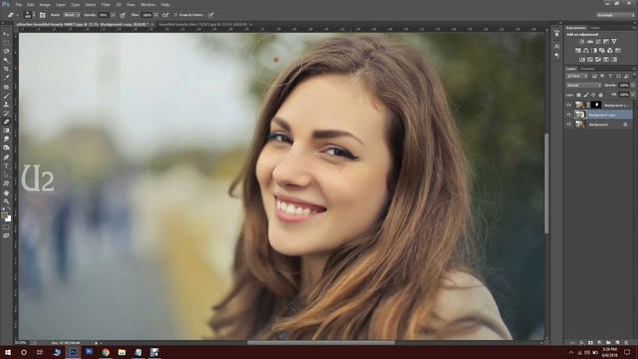638x359 pixels.
Task: Select the Crop tool
Action: pos(6,69)
